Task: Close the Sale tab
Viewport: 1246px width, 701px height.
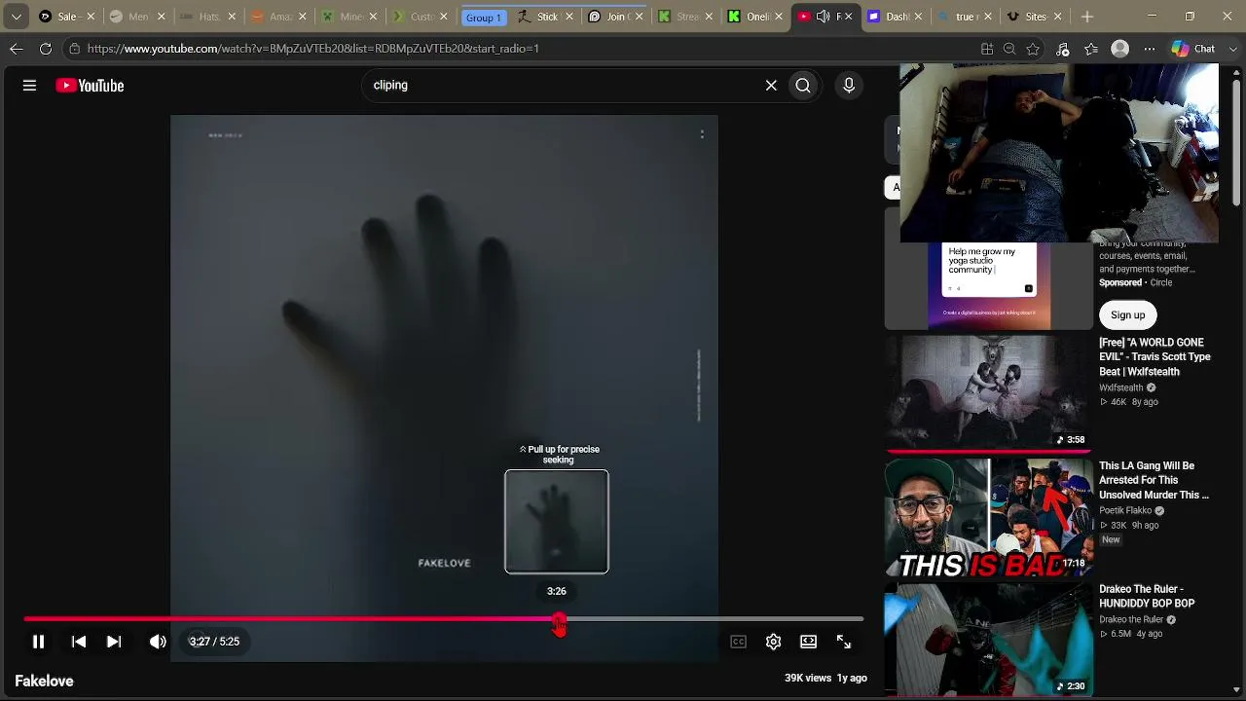Action: click(x=91, y=17)
